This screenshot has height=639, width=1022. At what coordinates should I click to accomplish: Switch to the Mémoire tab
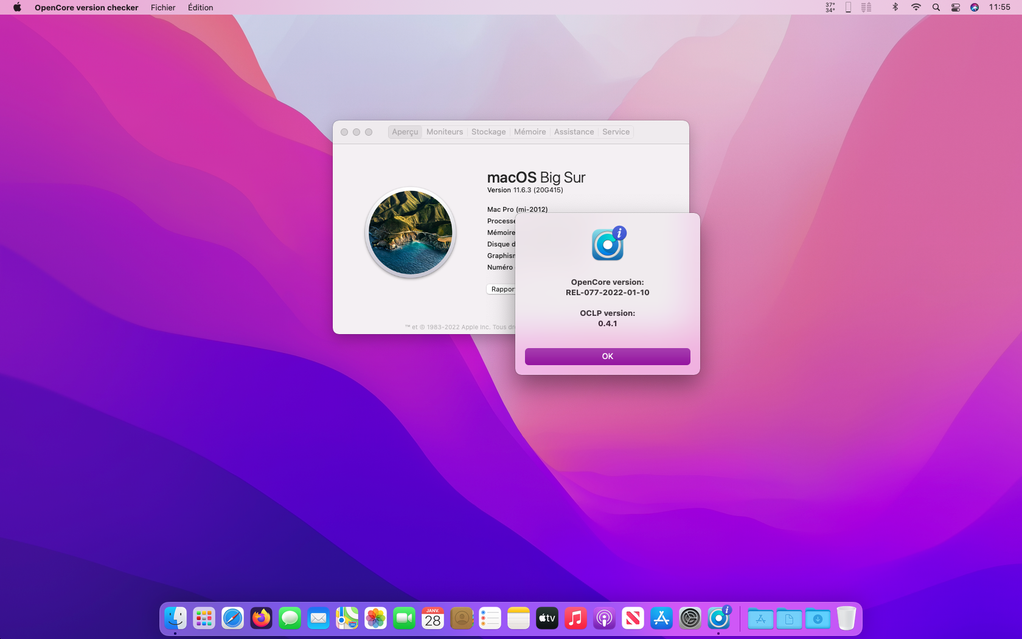click(530, 132)
